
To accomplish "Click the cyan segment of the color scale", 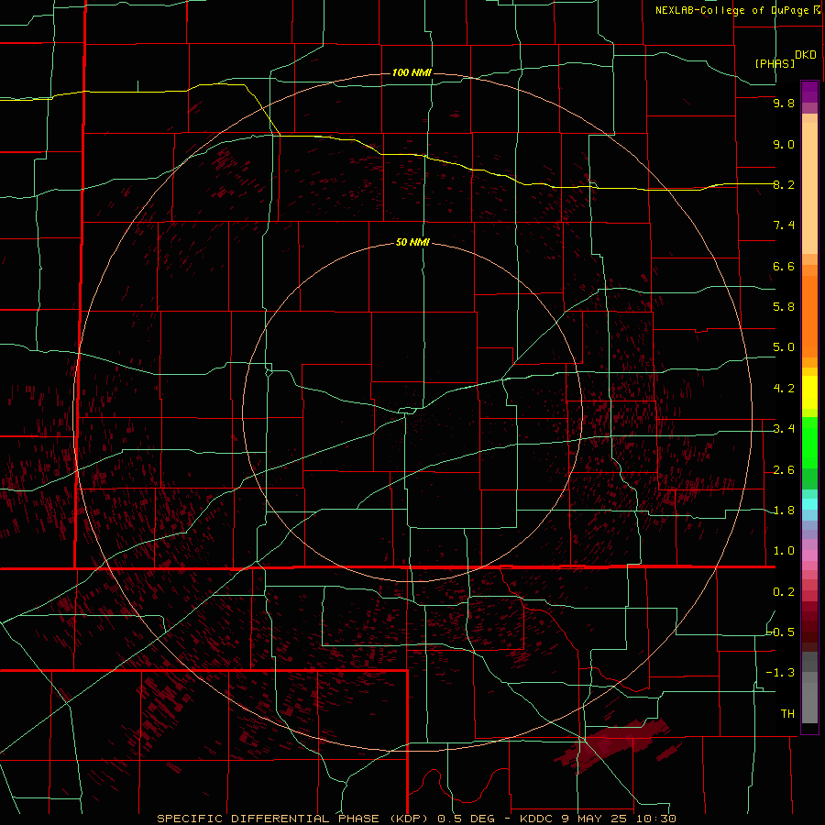I will tap(809, 503).
